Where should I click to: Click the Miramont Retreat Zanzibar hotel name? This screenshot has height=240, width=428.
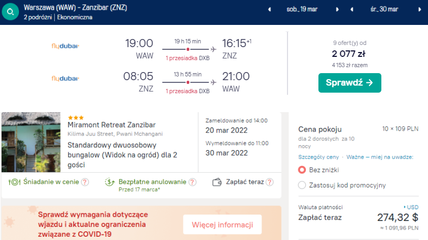[x=111, y=125]
